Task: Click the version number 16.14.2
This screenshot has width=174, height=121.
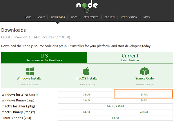Action: pyautogui.click(x=34, y=37)
